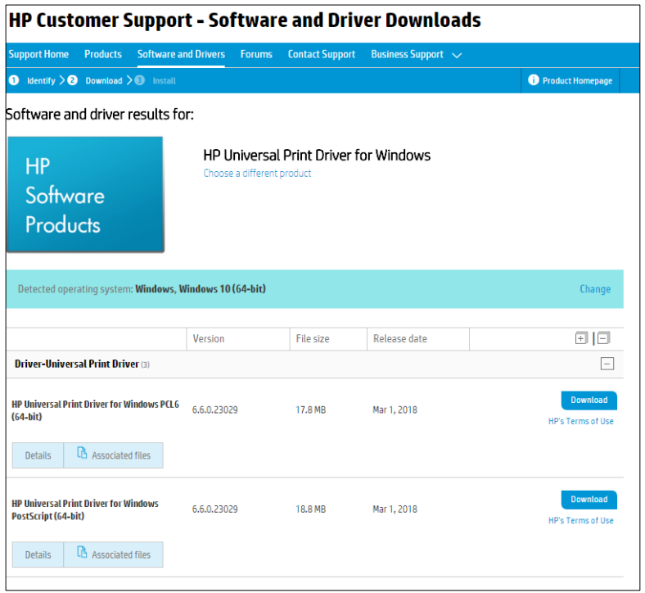645x593 pixels.
Task: Click the step 1 circle icon
Action: pos(14,80)
